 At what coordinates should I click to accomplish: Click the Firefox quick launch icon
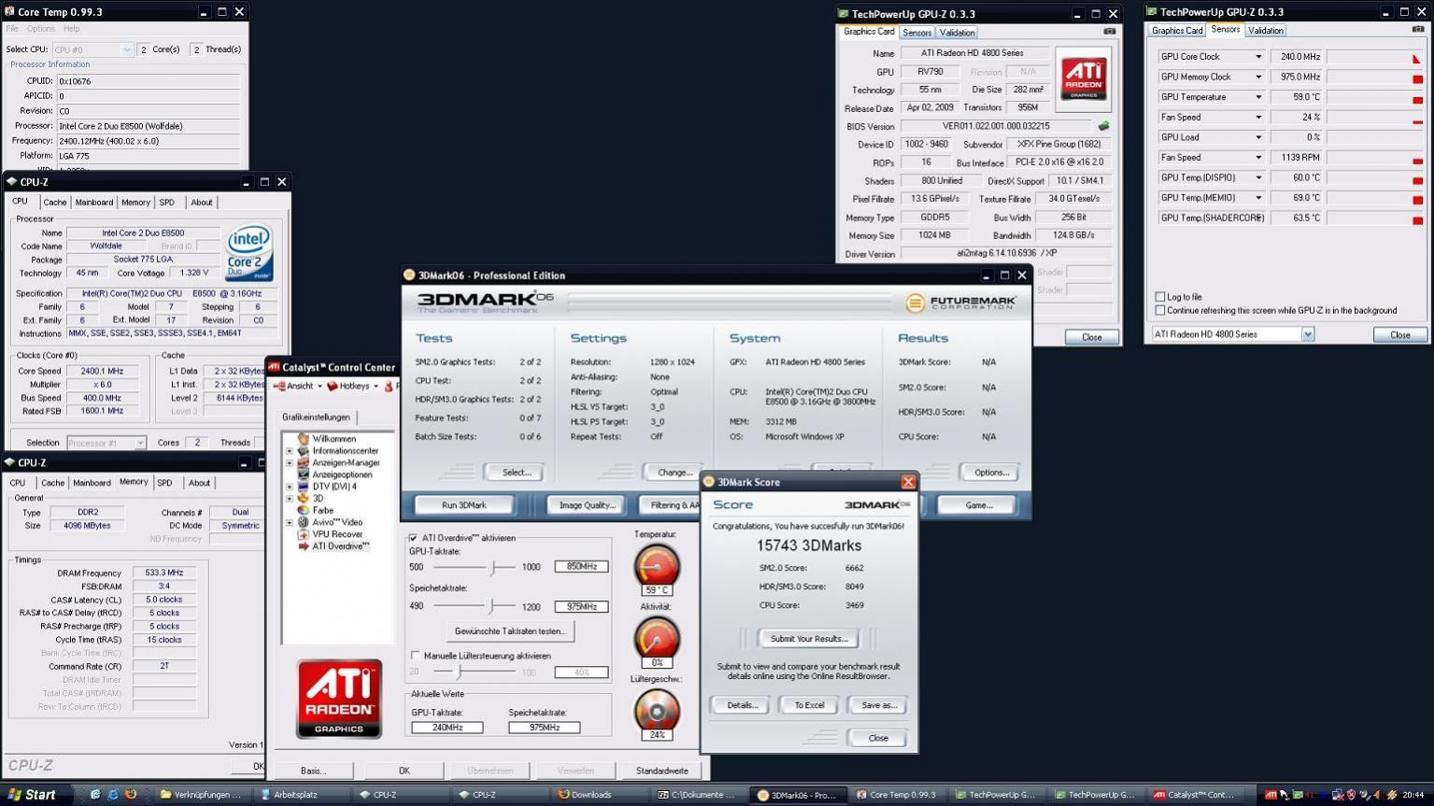pos(131,795)
